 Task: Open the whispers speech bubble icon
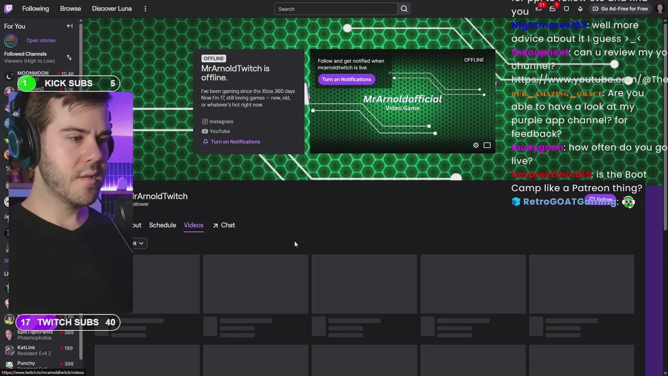[566, 8]
